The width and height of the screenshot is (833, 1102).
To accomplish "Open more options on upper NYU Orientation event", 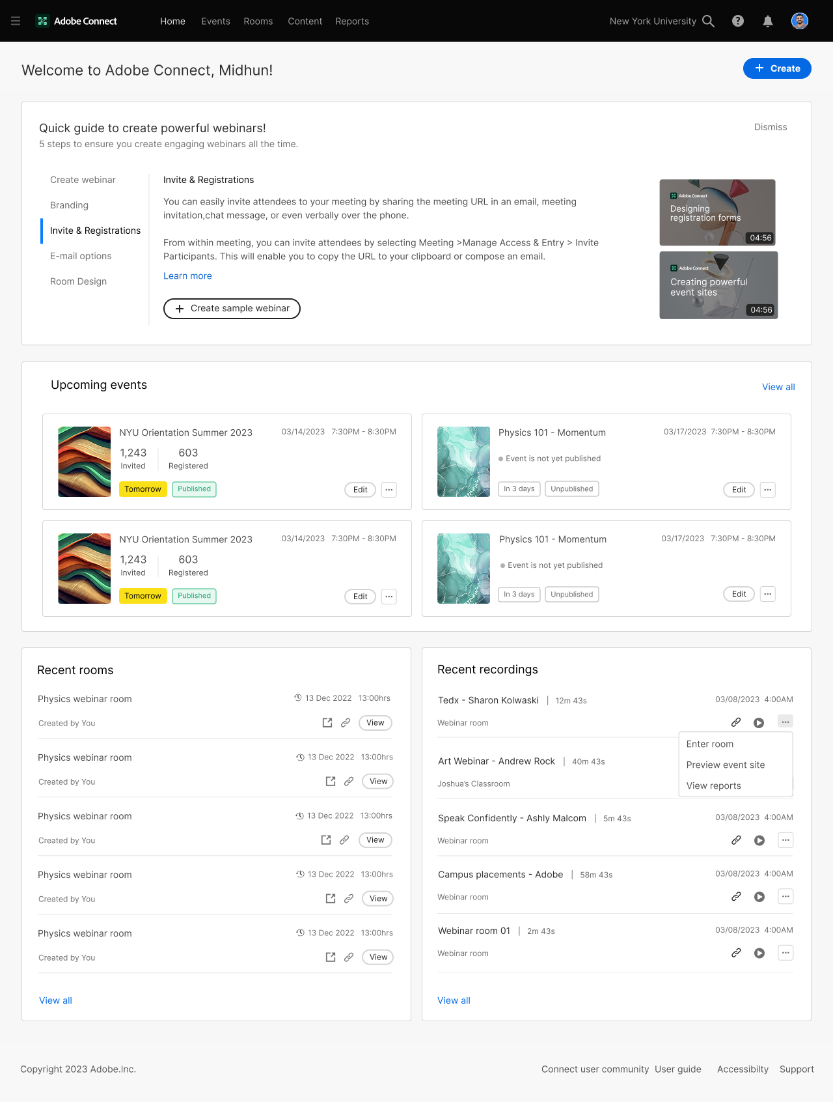I will [x=389, y=489].
